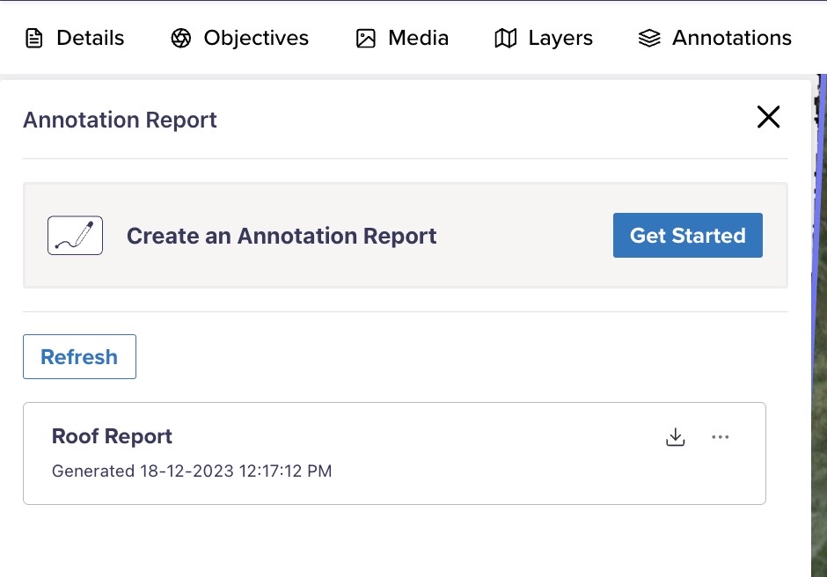Screen dimensions: 827x577
Task: Click the Generated 18-12-2023 12:17:12 PM timestamp
Action: [192, 471]
